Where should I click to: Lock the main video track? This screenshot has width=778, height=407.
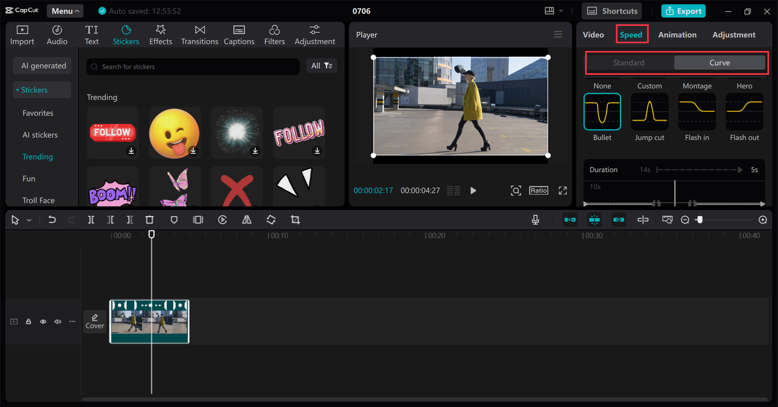pos(29,322)
